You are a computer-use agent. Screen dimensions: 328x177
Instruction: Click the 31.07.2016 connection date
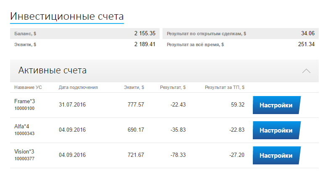(72, 104)
